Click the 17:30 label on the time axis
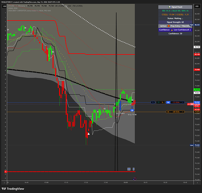Image resolution: width=202 pixels, height=193 pixels. (86, 183)
